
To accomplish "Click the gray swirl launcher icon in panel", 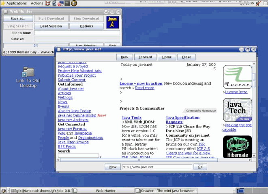I will [54, 3].
